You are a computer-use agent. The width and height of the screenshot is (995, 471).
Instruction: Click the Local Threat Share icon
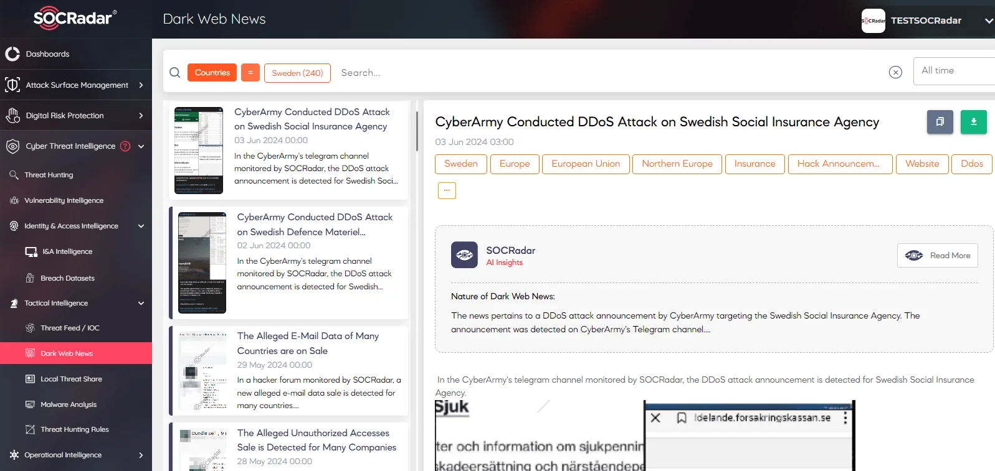click(x=30, y=379)
